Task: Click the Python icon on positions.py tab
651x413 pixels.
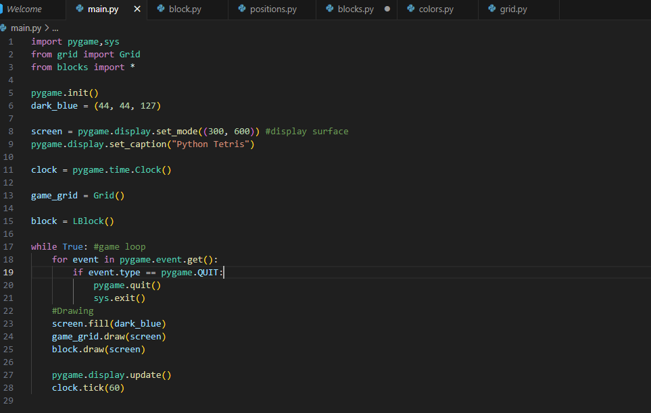Action: coord(242,9)
